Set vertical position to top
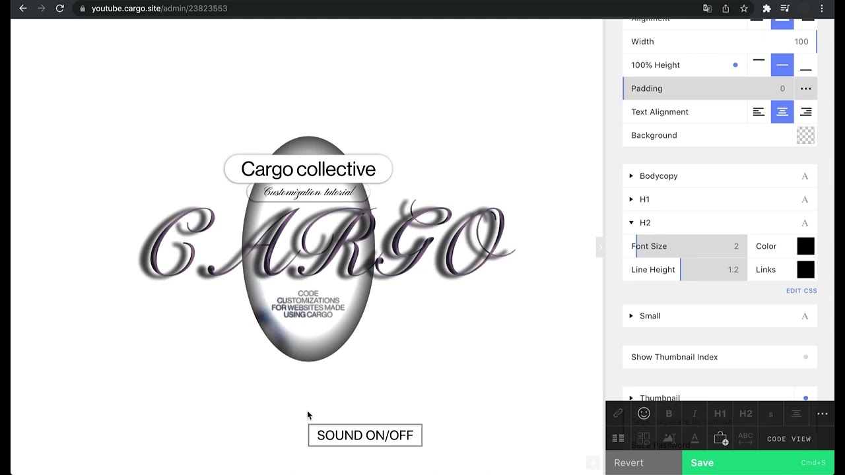Image resolution: width=845 pixels, height=475 pixels. (x=759, y=65)
